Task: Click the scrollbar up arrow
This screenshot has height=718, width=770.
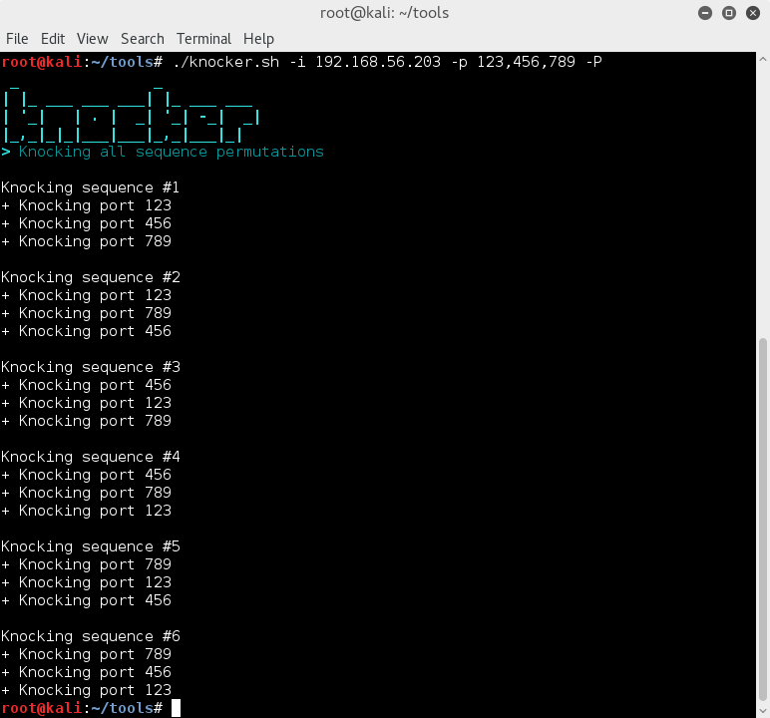Action: click(763, 59)
